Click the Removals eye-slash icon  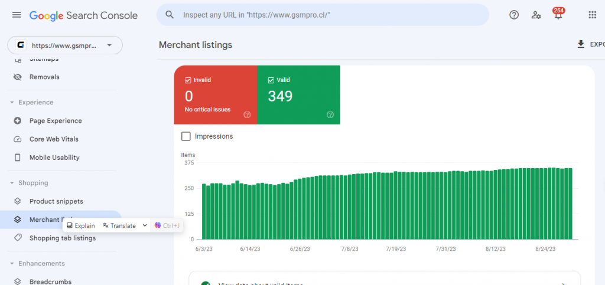(17, 77)
